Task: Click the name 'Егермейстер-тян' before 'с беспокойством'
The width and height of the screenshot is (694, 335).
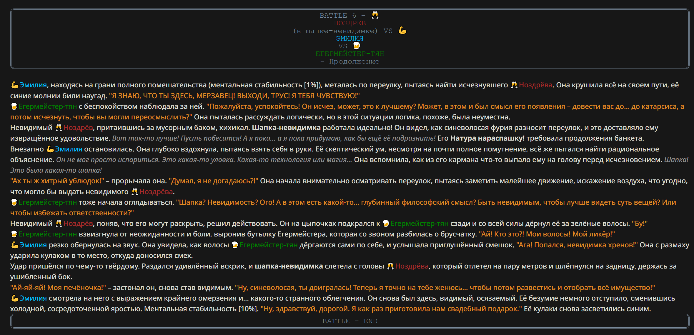Action: (48, 106)
